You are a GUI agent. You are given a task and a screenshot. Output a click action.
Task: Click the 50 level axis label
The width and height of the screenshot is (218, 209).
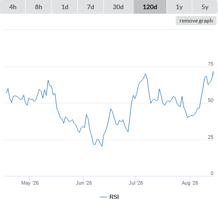click(x=211, y=100)
